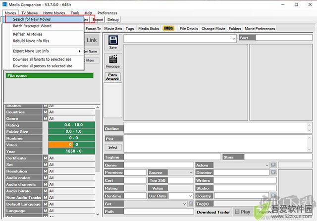The height and width of the screenshot is (221, 317).
Task: Toggle the M button for Audio bitrate filter
Action: tap(45, 191)
